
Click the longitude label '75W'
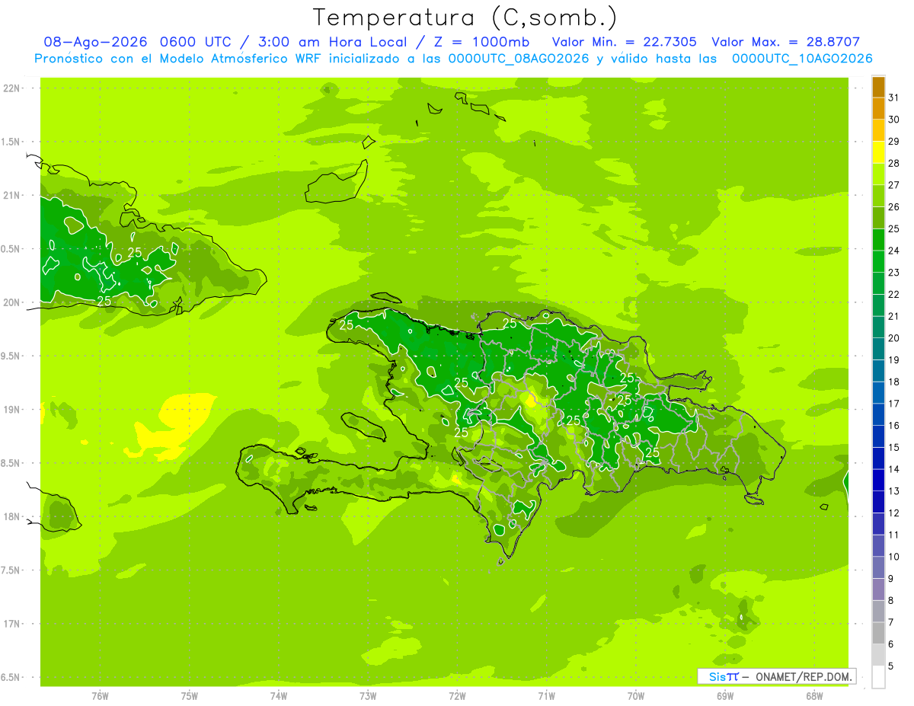tap(190, 695)
